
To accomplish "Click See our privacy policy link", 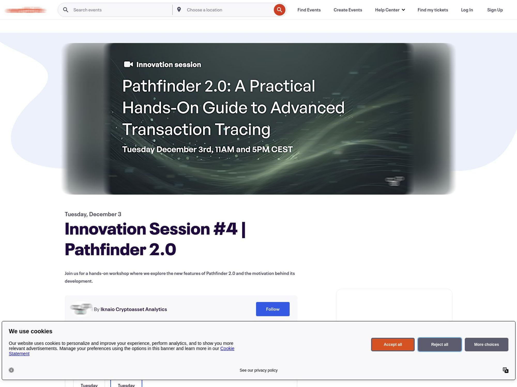I will (x=258, y=370).
